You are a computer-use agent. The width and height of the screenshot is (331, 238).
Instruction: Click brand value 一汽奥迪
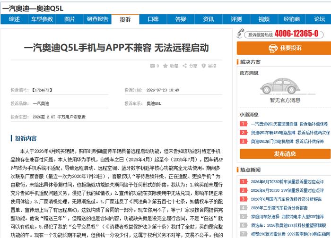coord(41,103)
